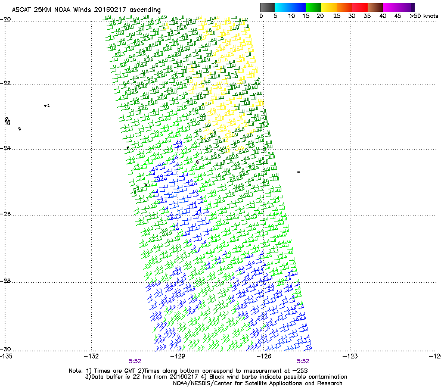Click the -129 longitude axis label
Screen dimensions: 441x387
coord(178,356)
